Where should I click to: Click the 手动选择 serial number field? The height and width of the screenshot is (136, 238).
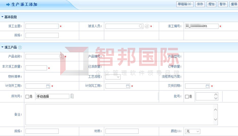click(x=53, y=96)
